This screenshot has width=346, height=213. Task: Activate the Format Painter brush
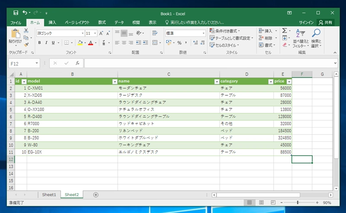26,45
